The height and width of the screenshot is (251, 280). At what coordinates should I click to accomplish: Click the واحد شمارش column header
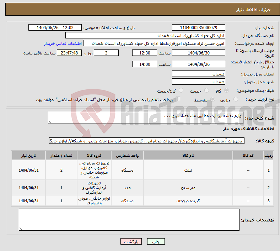(x=127, y=156)
